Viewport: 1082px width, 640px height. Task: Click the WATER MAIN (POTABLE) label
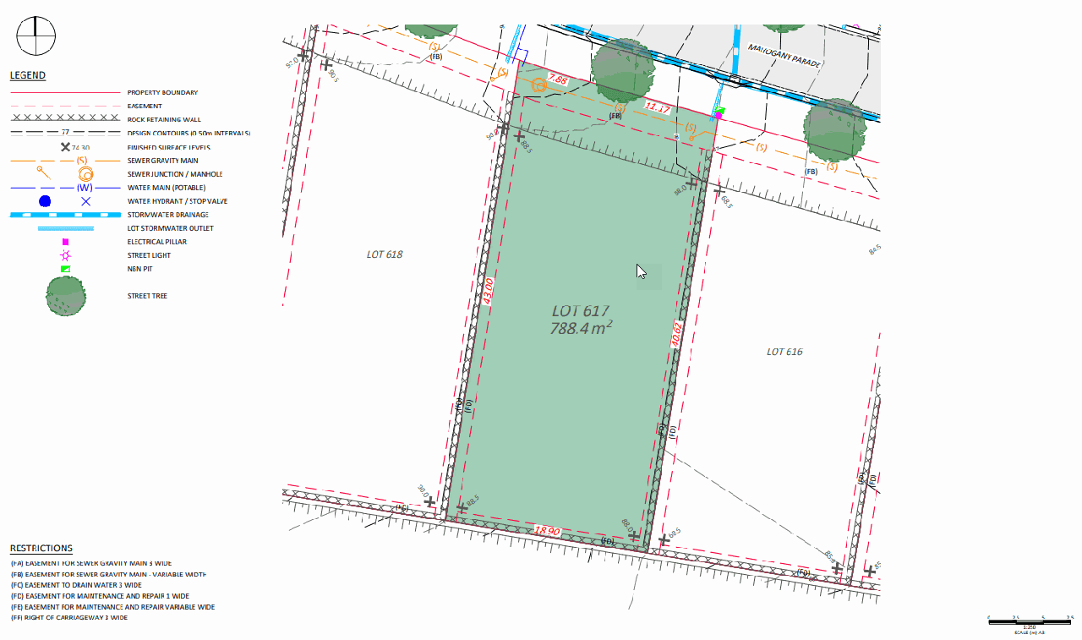coord(167,188)
